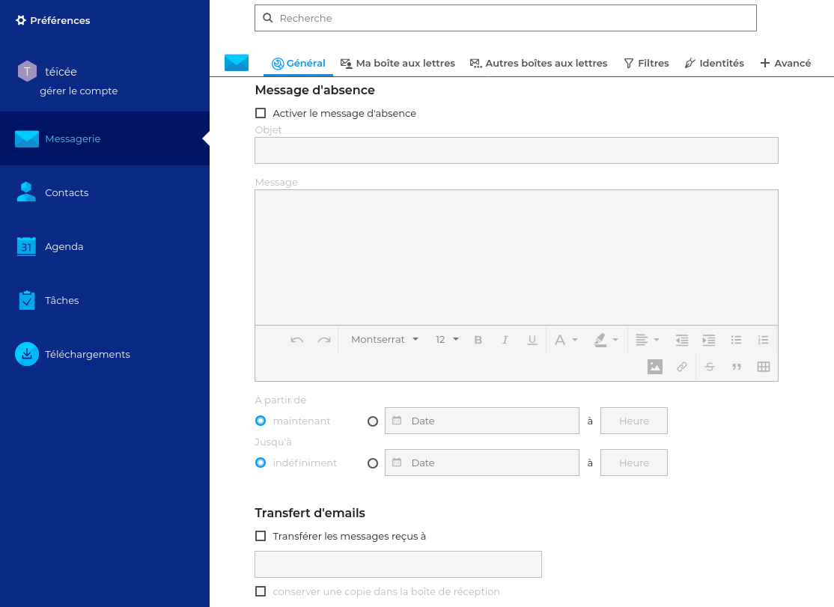Select the indéfiniment radio button
This screenshot has height=607, width=834.
click(261, 463)
